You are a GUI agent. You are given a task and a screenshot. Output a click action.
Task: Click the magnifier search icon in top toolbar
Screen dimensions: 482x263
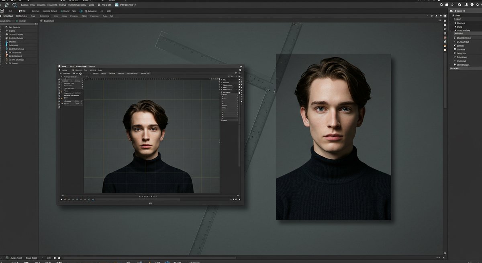pos(14,5)
